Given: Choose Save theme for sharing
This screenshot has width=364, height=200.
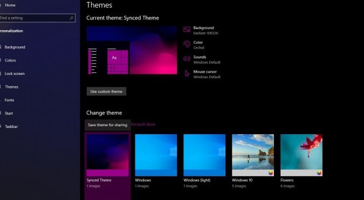Looking at the screenshot, I should 107,125.
